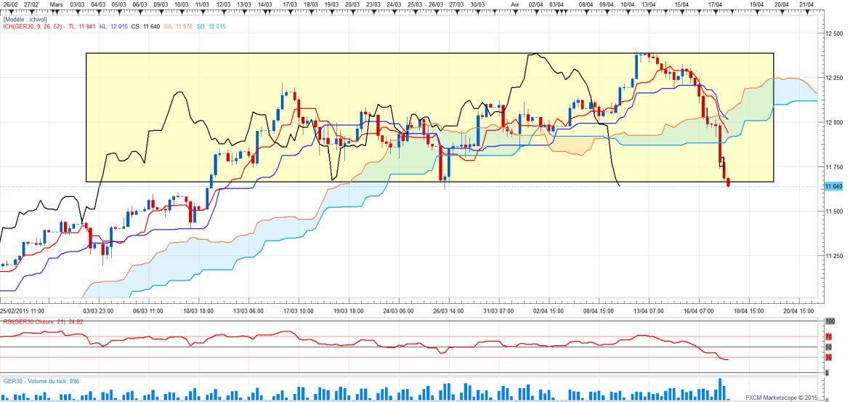The image size is (850, 402).
Task: Select the ICH(GER30, 9, 26, 52) indicator label
Action: pos(33,26)
